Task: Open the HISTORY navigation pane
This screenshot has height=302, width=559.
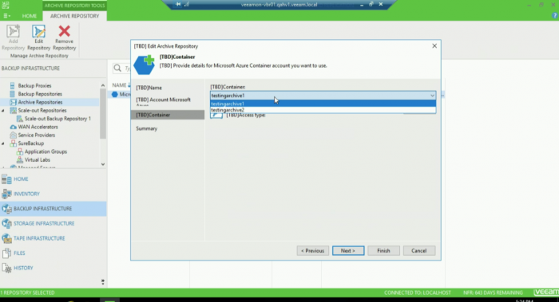Action: click(x=54, y=268)
